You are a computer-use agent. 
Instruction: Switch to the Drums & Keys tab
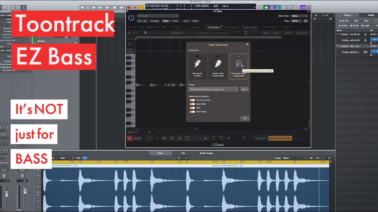coord(232,27)
